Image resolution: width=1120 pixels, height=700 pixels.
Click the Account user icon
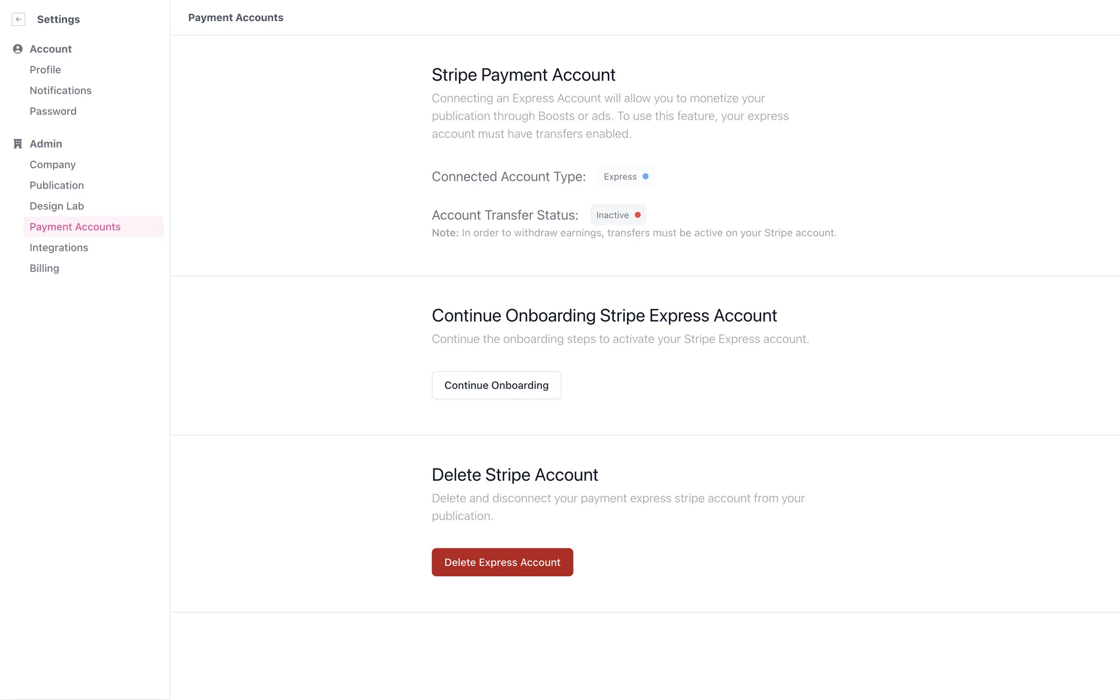(17, 49)
